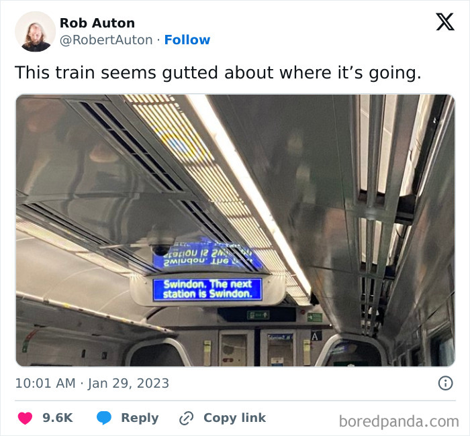This screenshot has width=470, height=436.
Task: Open the tweet info circle icon
Action: [x=445, y=383]
